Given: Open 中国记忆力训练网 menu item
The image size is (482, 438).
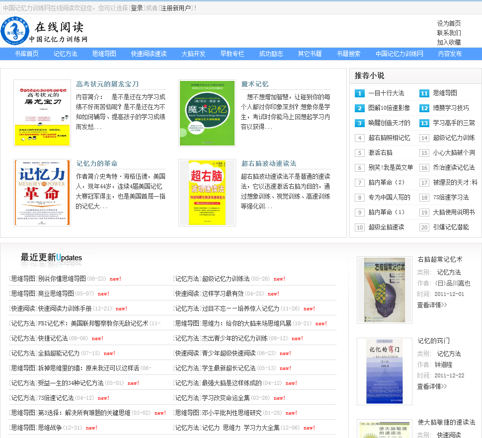Looking at the screenshot, I should pos(400,54).
